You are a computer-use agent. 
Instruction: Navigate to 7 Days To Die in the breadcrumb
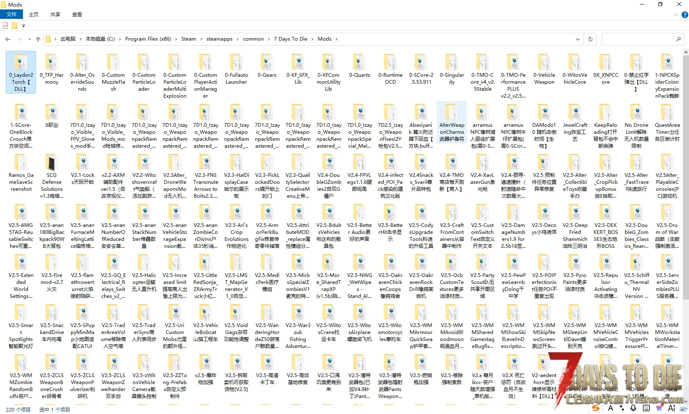(291, 39)
